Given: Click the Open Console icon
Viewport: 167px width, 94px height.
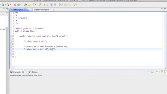Looking at the screenshot, I should 157,72.
